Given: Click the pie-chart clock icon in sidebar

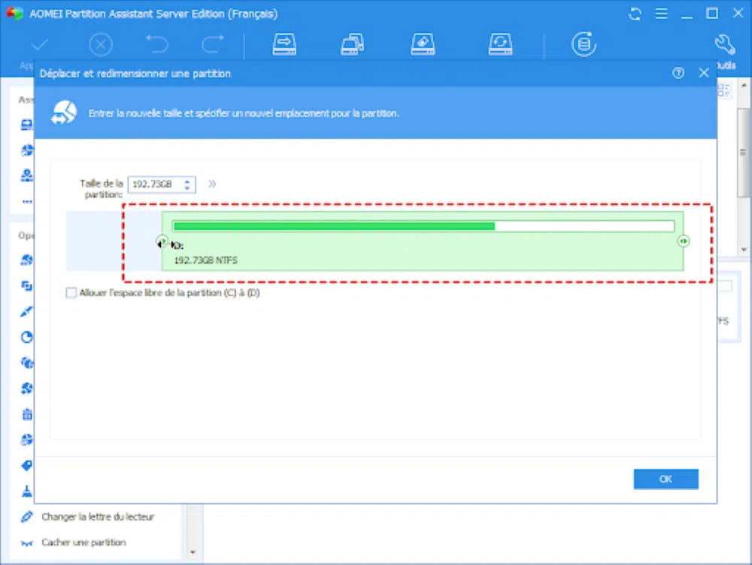Looking at the screenshot, I should [x=27, y=337].
